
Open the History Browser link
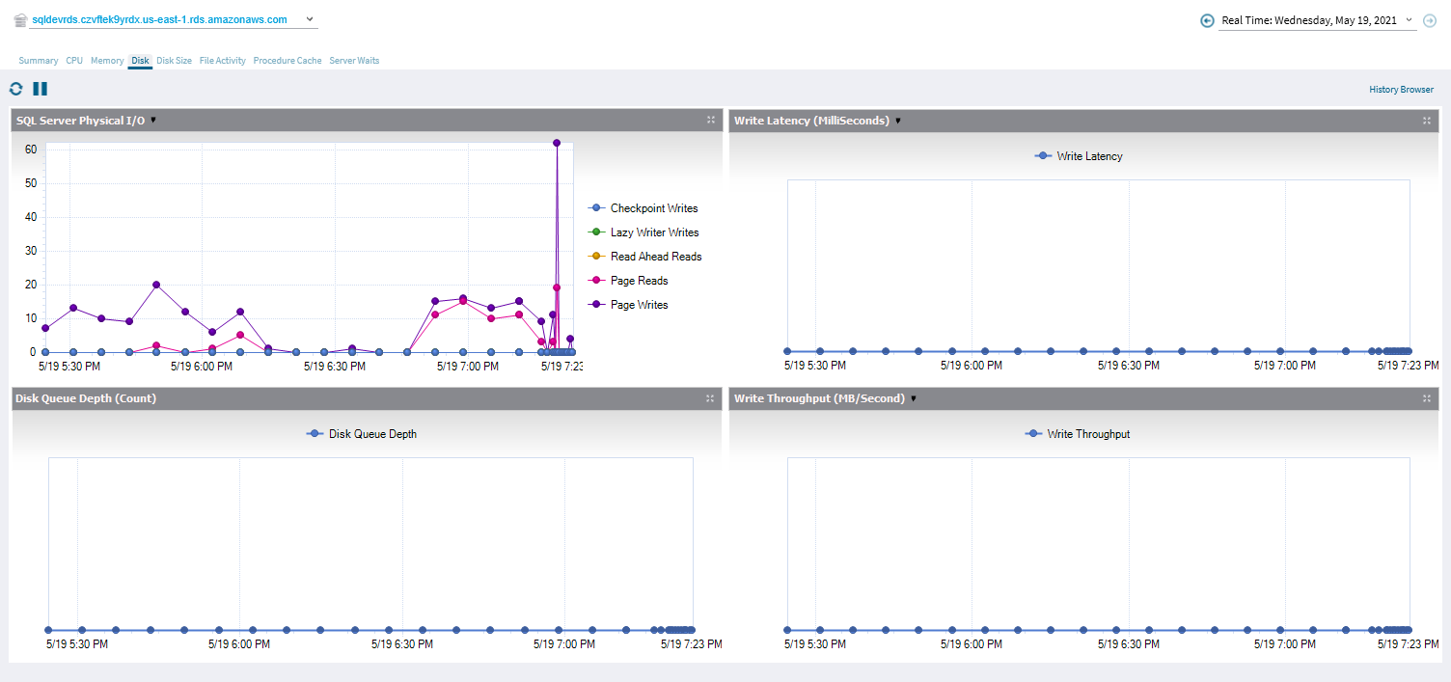click(1401, 90)
